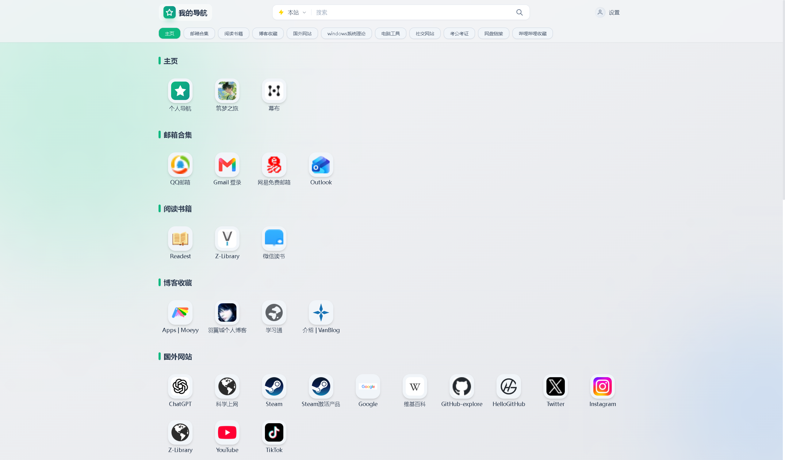Image resolution: width=785 pixels, height=460 pixels.
Task: Switch to the 电脑工具 tab
Action: coord(390,33)
